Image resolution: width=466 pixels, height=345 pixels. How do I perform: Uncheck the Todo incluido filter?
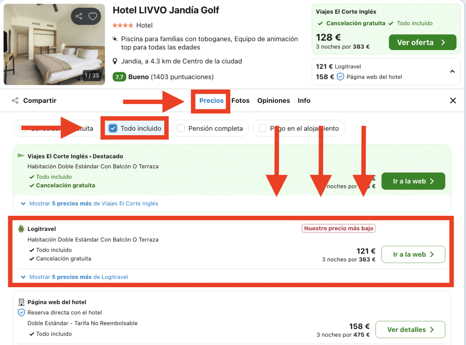pos(113,128)
